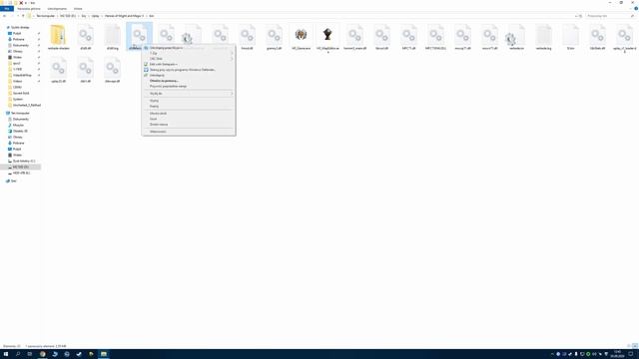This screenshot has height=359, width=639.
Task: Select the d3d9.log file icon
Action: point(112,35)
